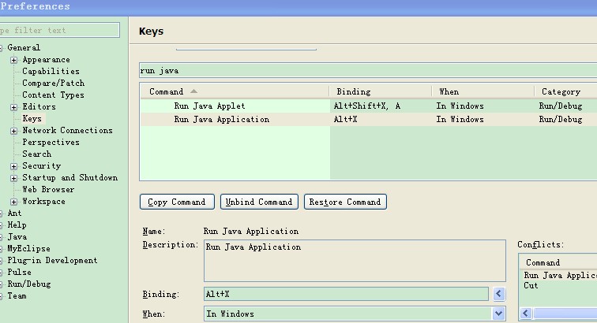The height and width of the screenshot is (323, 597).
Task: Sort by the Binding column header
Action: point(353,91)
